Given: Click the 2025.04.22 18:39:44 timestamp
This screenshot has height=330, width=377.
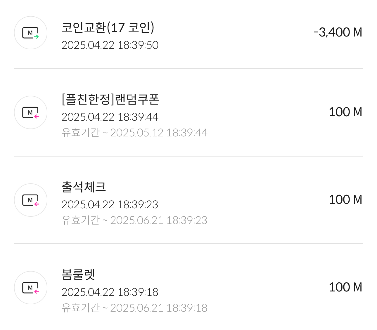Looking at the screenshot, I should tap(110, 117).
